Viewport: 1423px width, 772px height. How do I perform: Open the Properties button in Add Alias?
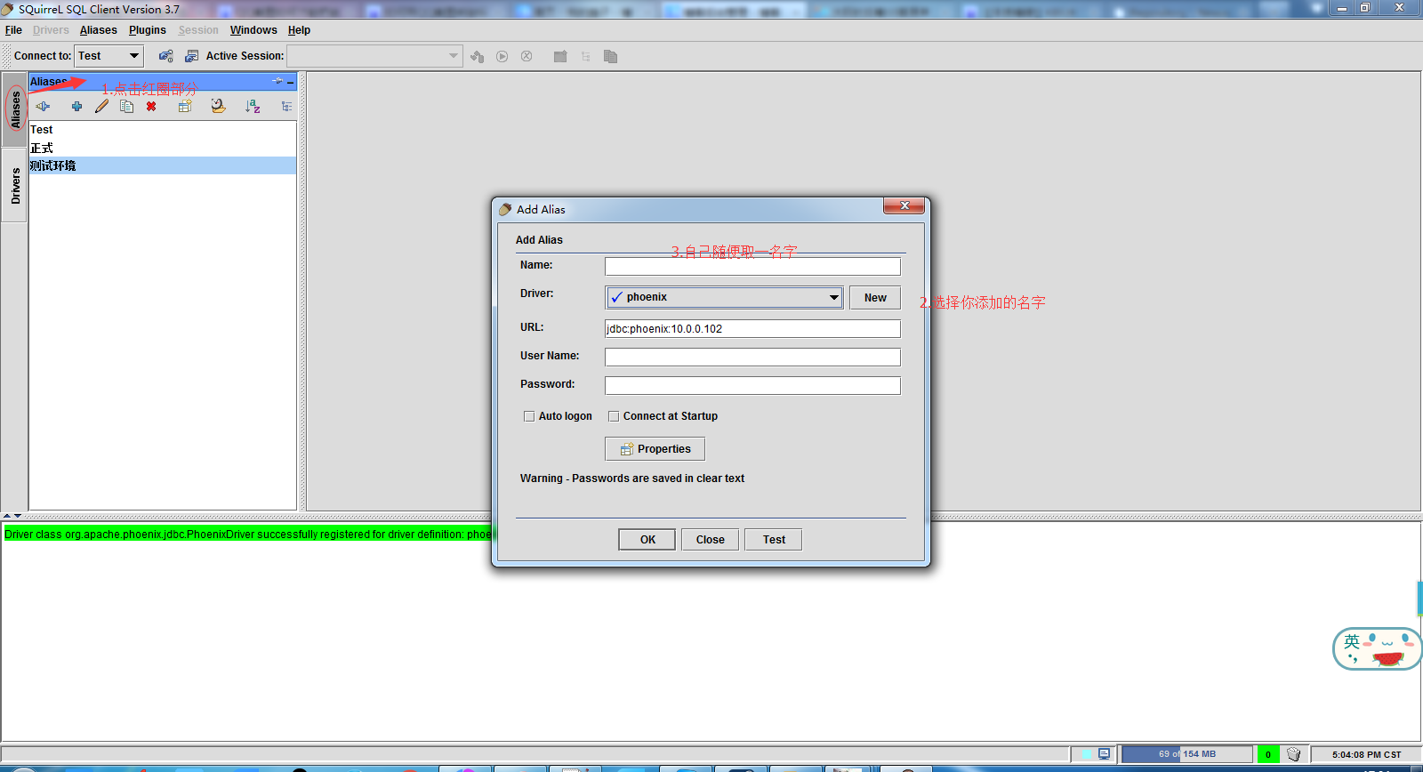655,449
